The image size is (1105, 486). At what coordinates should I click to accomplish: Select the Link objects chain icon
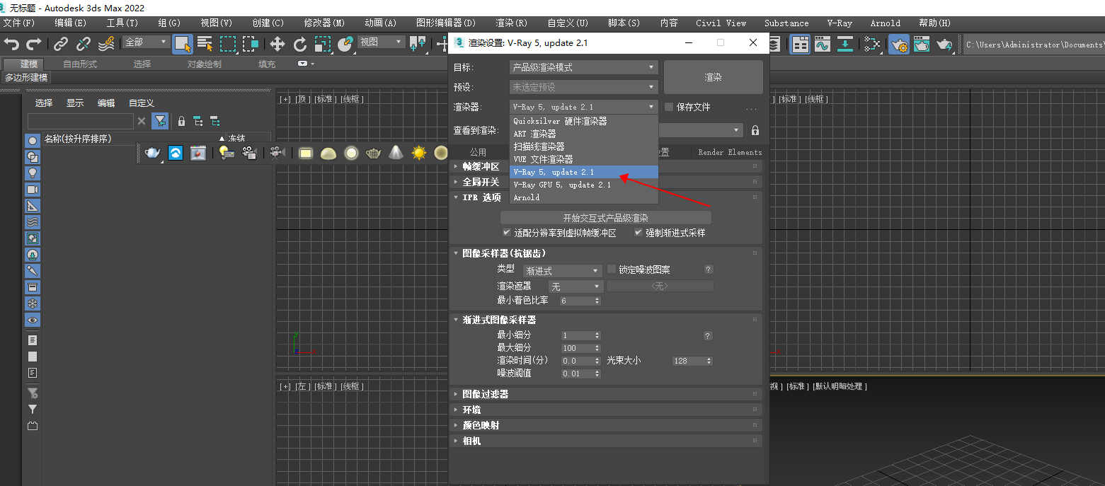pyautogui.click(x=62, y=45)
